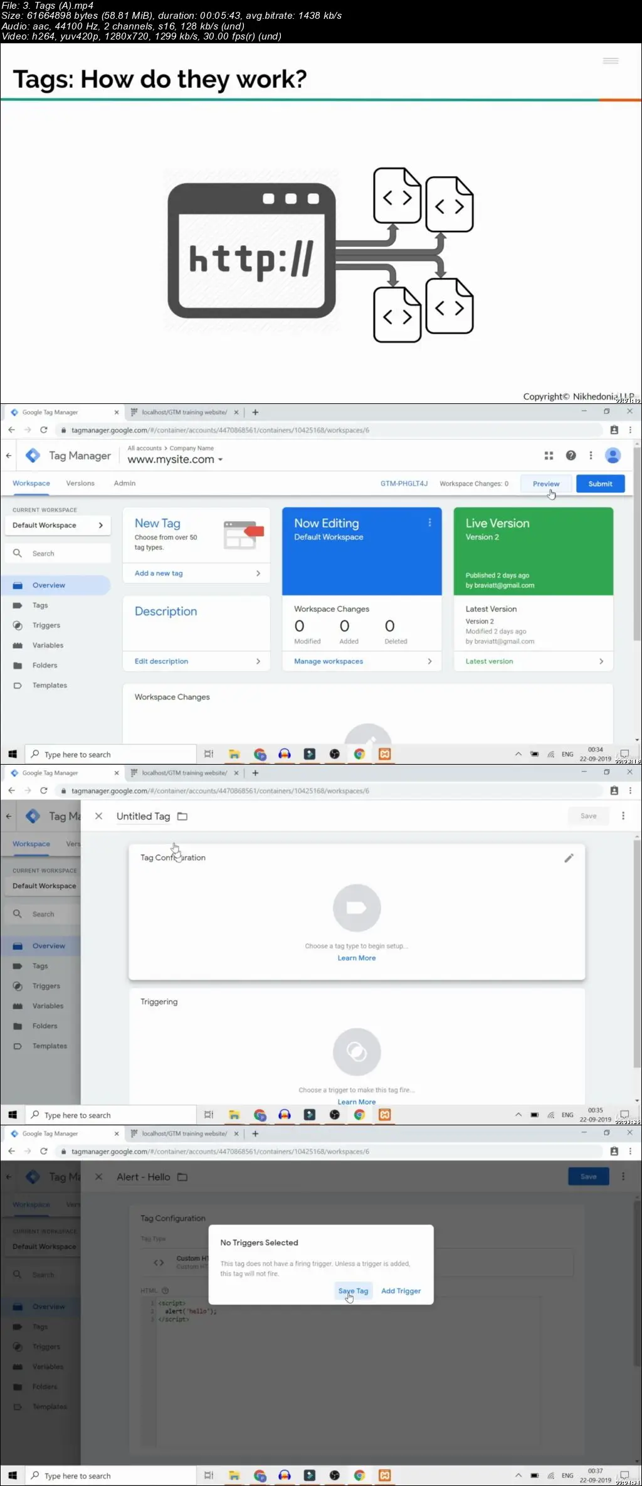Screen dimensions: 642x1486
Task: Click the Search field under Default Workspace on overview
Action: point(58,553)
